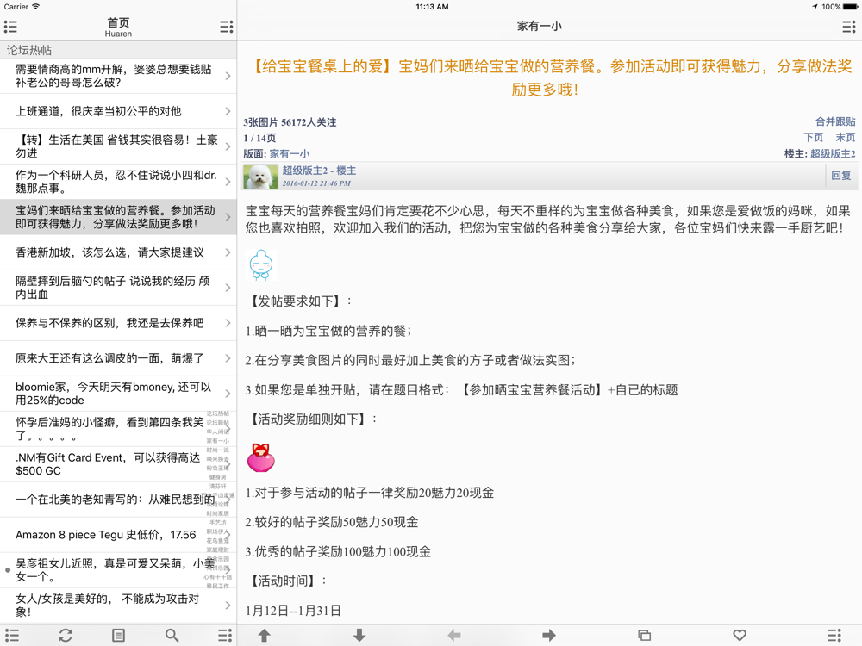Go forward using the right arrow icon
Image resolution: width=862 pixels, height=646 pixels.
[x=549, y=635]
